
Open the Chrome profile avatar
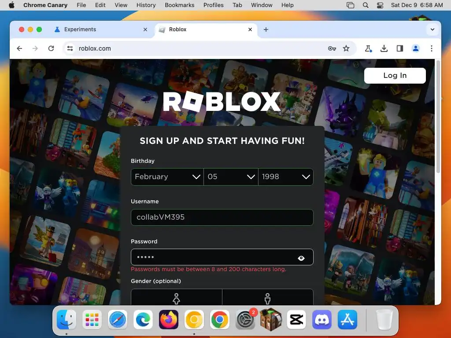[416, 48]
